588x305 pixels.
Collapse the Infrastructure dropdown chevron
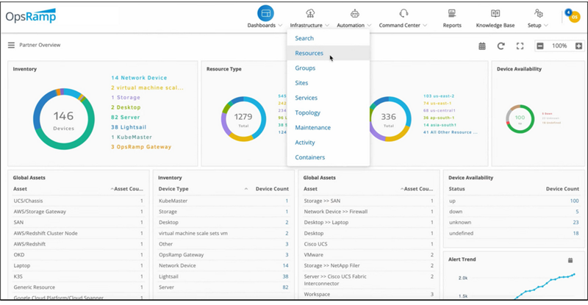click(x=327, y=26)
